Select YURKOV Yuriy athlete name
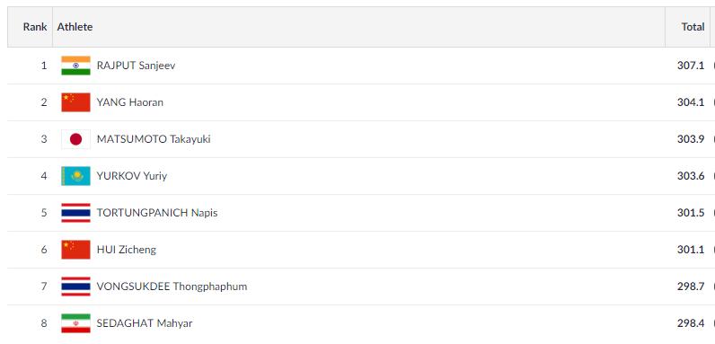Screen dimensions: 715x344 pos(132,176)
